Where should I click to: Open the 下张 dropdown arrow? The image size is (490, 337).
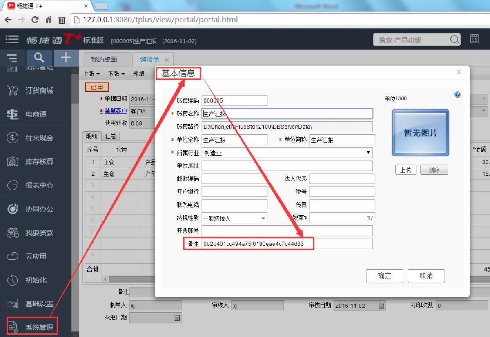point(123,74)
